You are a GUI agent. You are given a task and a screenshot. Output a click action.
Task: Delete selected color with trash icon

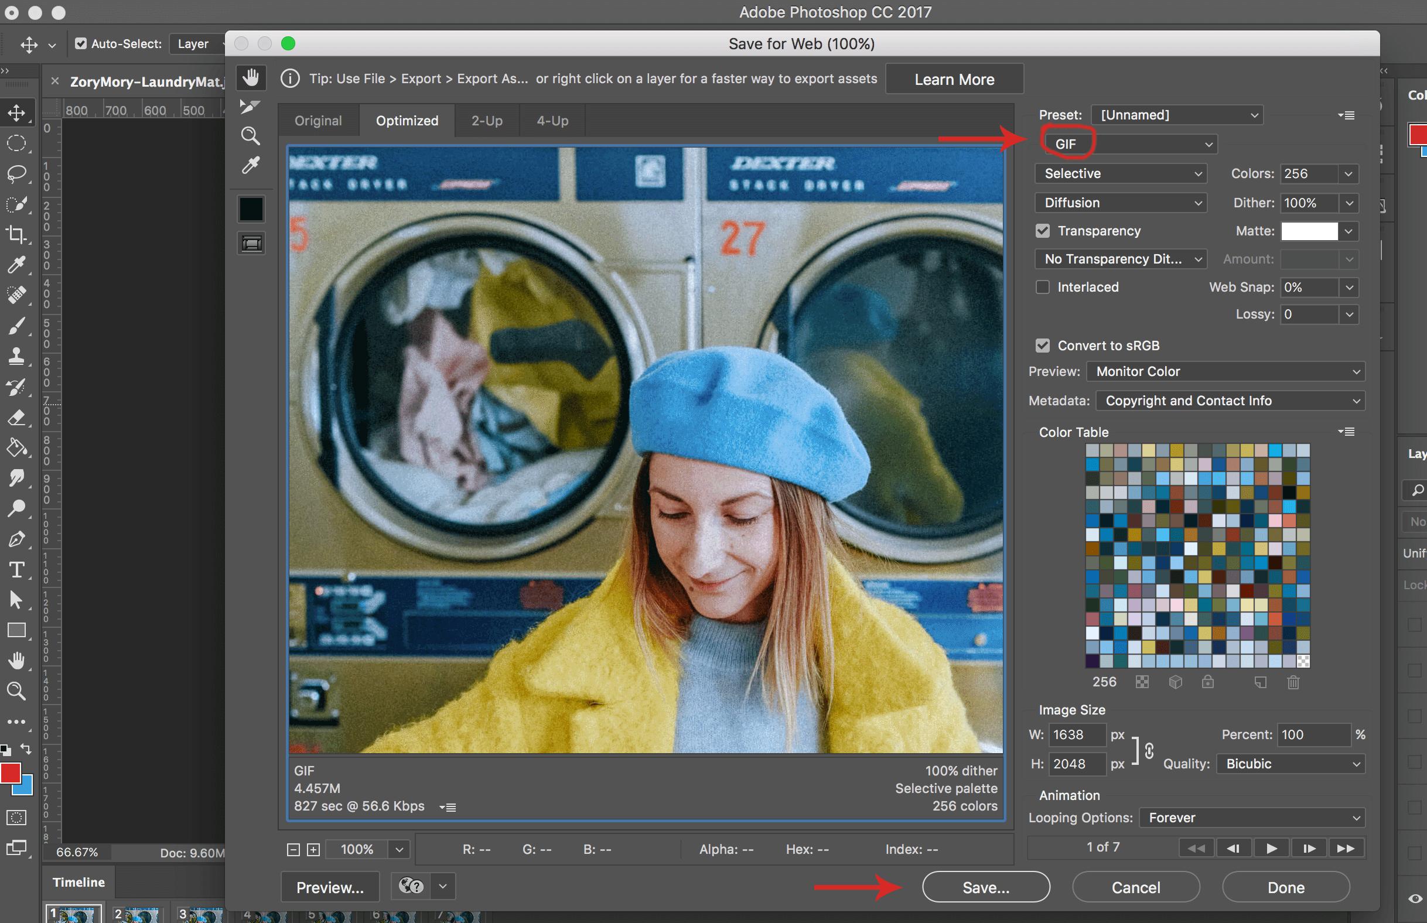pyautogui.click(x=1293, y=682)
